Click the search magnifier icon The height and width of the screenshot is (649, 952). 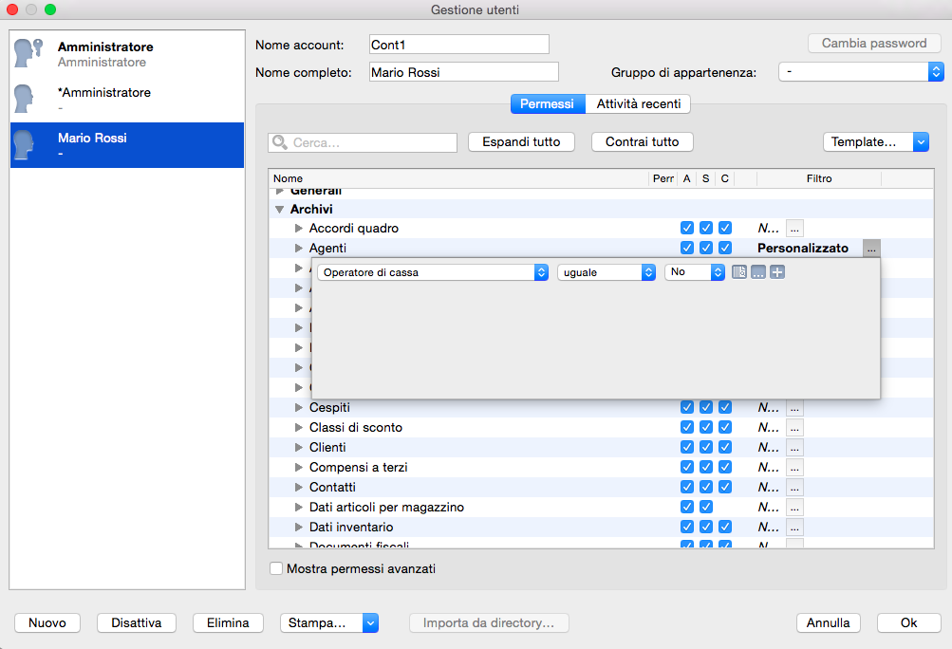tap(281, 142)
